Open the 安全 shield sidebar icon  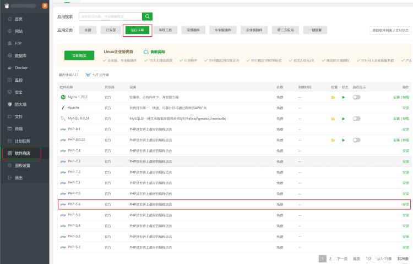pos(10,92)
